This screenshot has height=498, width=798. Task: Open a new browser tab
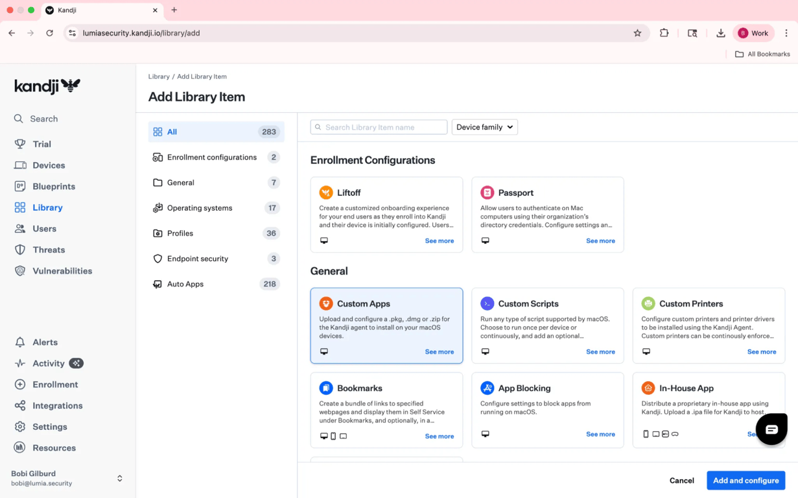pos(174,10)
